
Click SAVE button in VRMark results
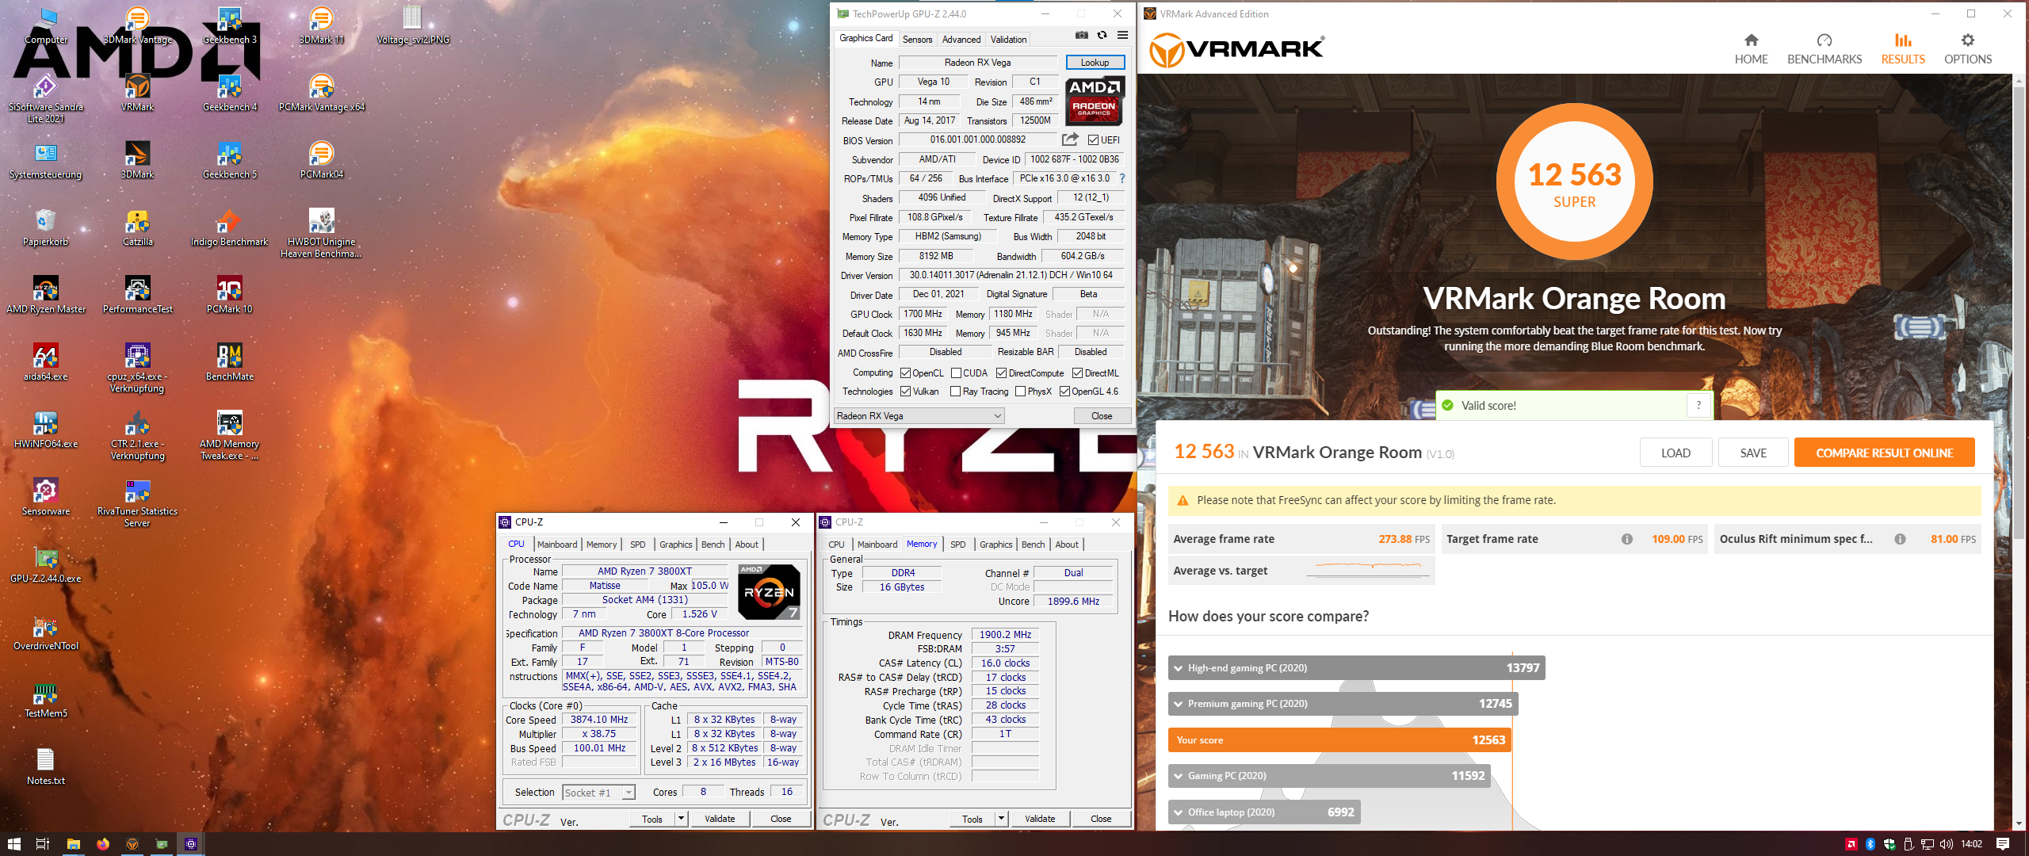coord(1752,453)
